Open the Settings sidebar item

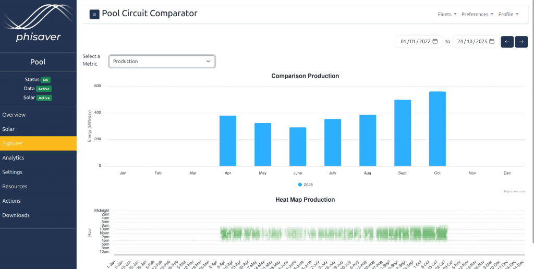(12, 172)
